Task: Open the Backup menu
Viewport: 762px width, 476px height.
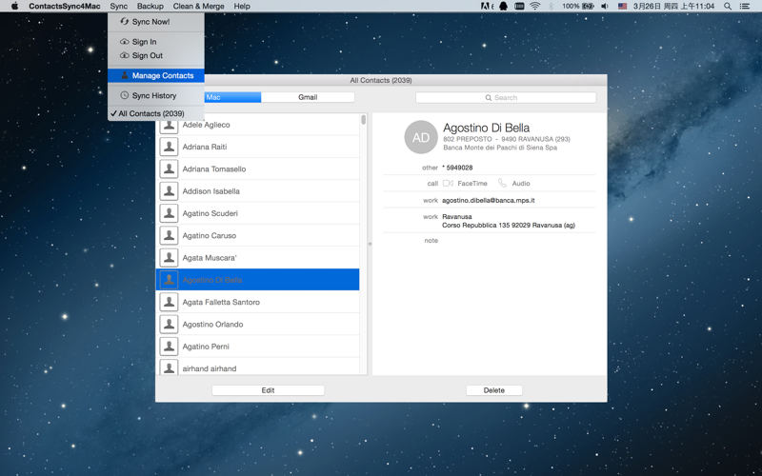Action: click(x=150, y=7)
